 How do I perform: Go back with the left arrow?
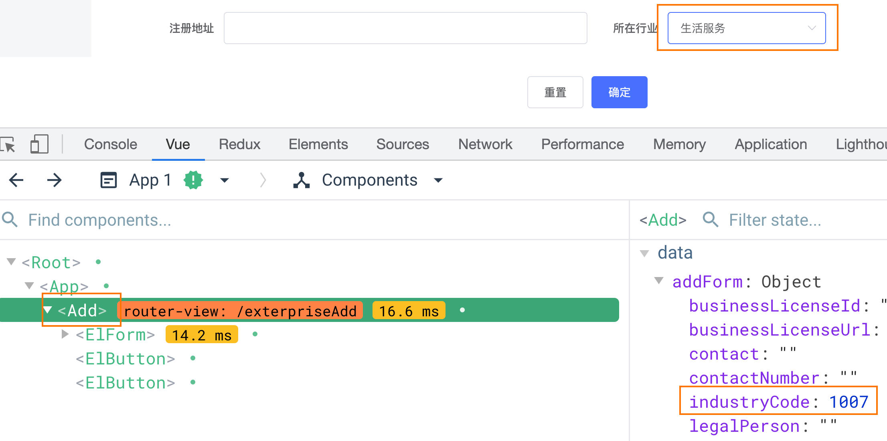(16, 180)
